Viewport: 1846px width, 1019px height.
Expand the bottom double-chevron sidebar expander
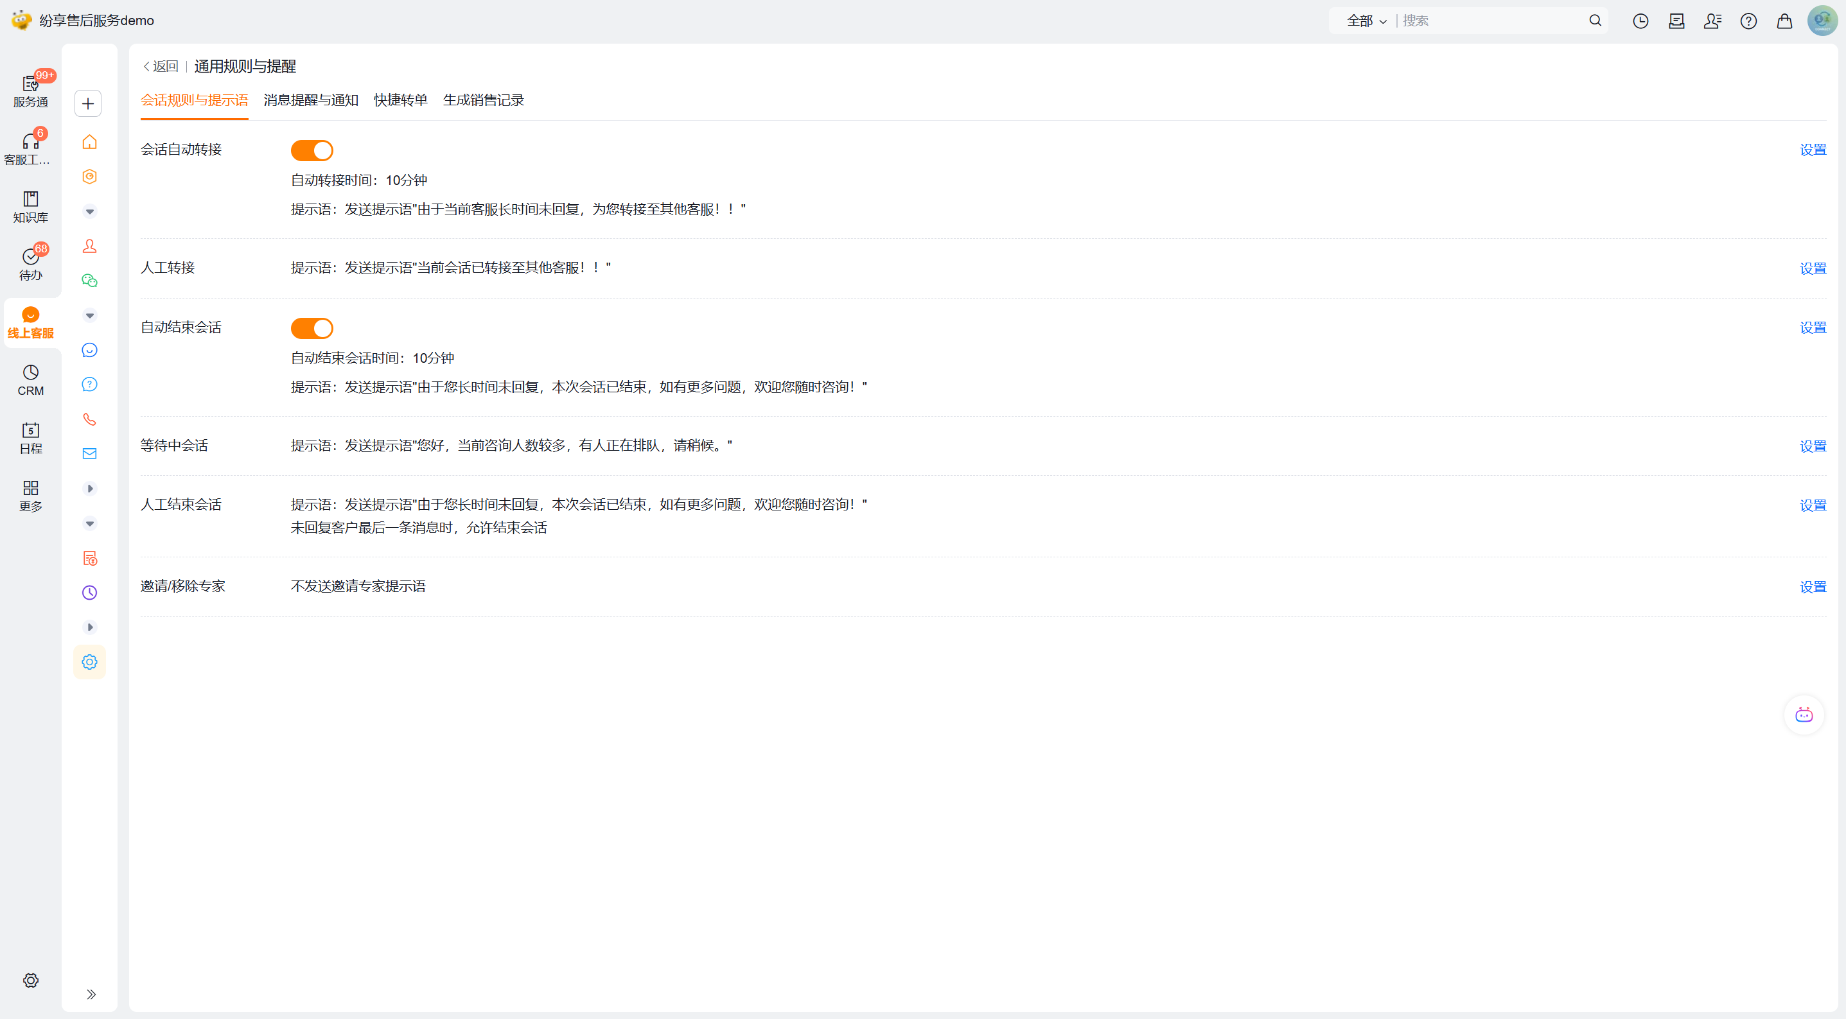pyautogui.click(x=91, y=994)
